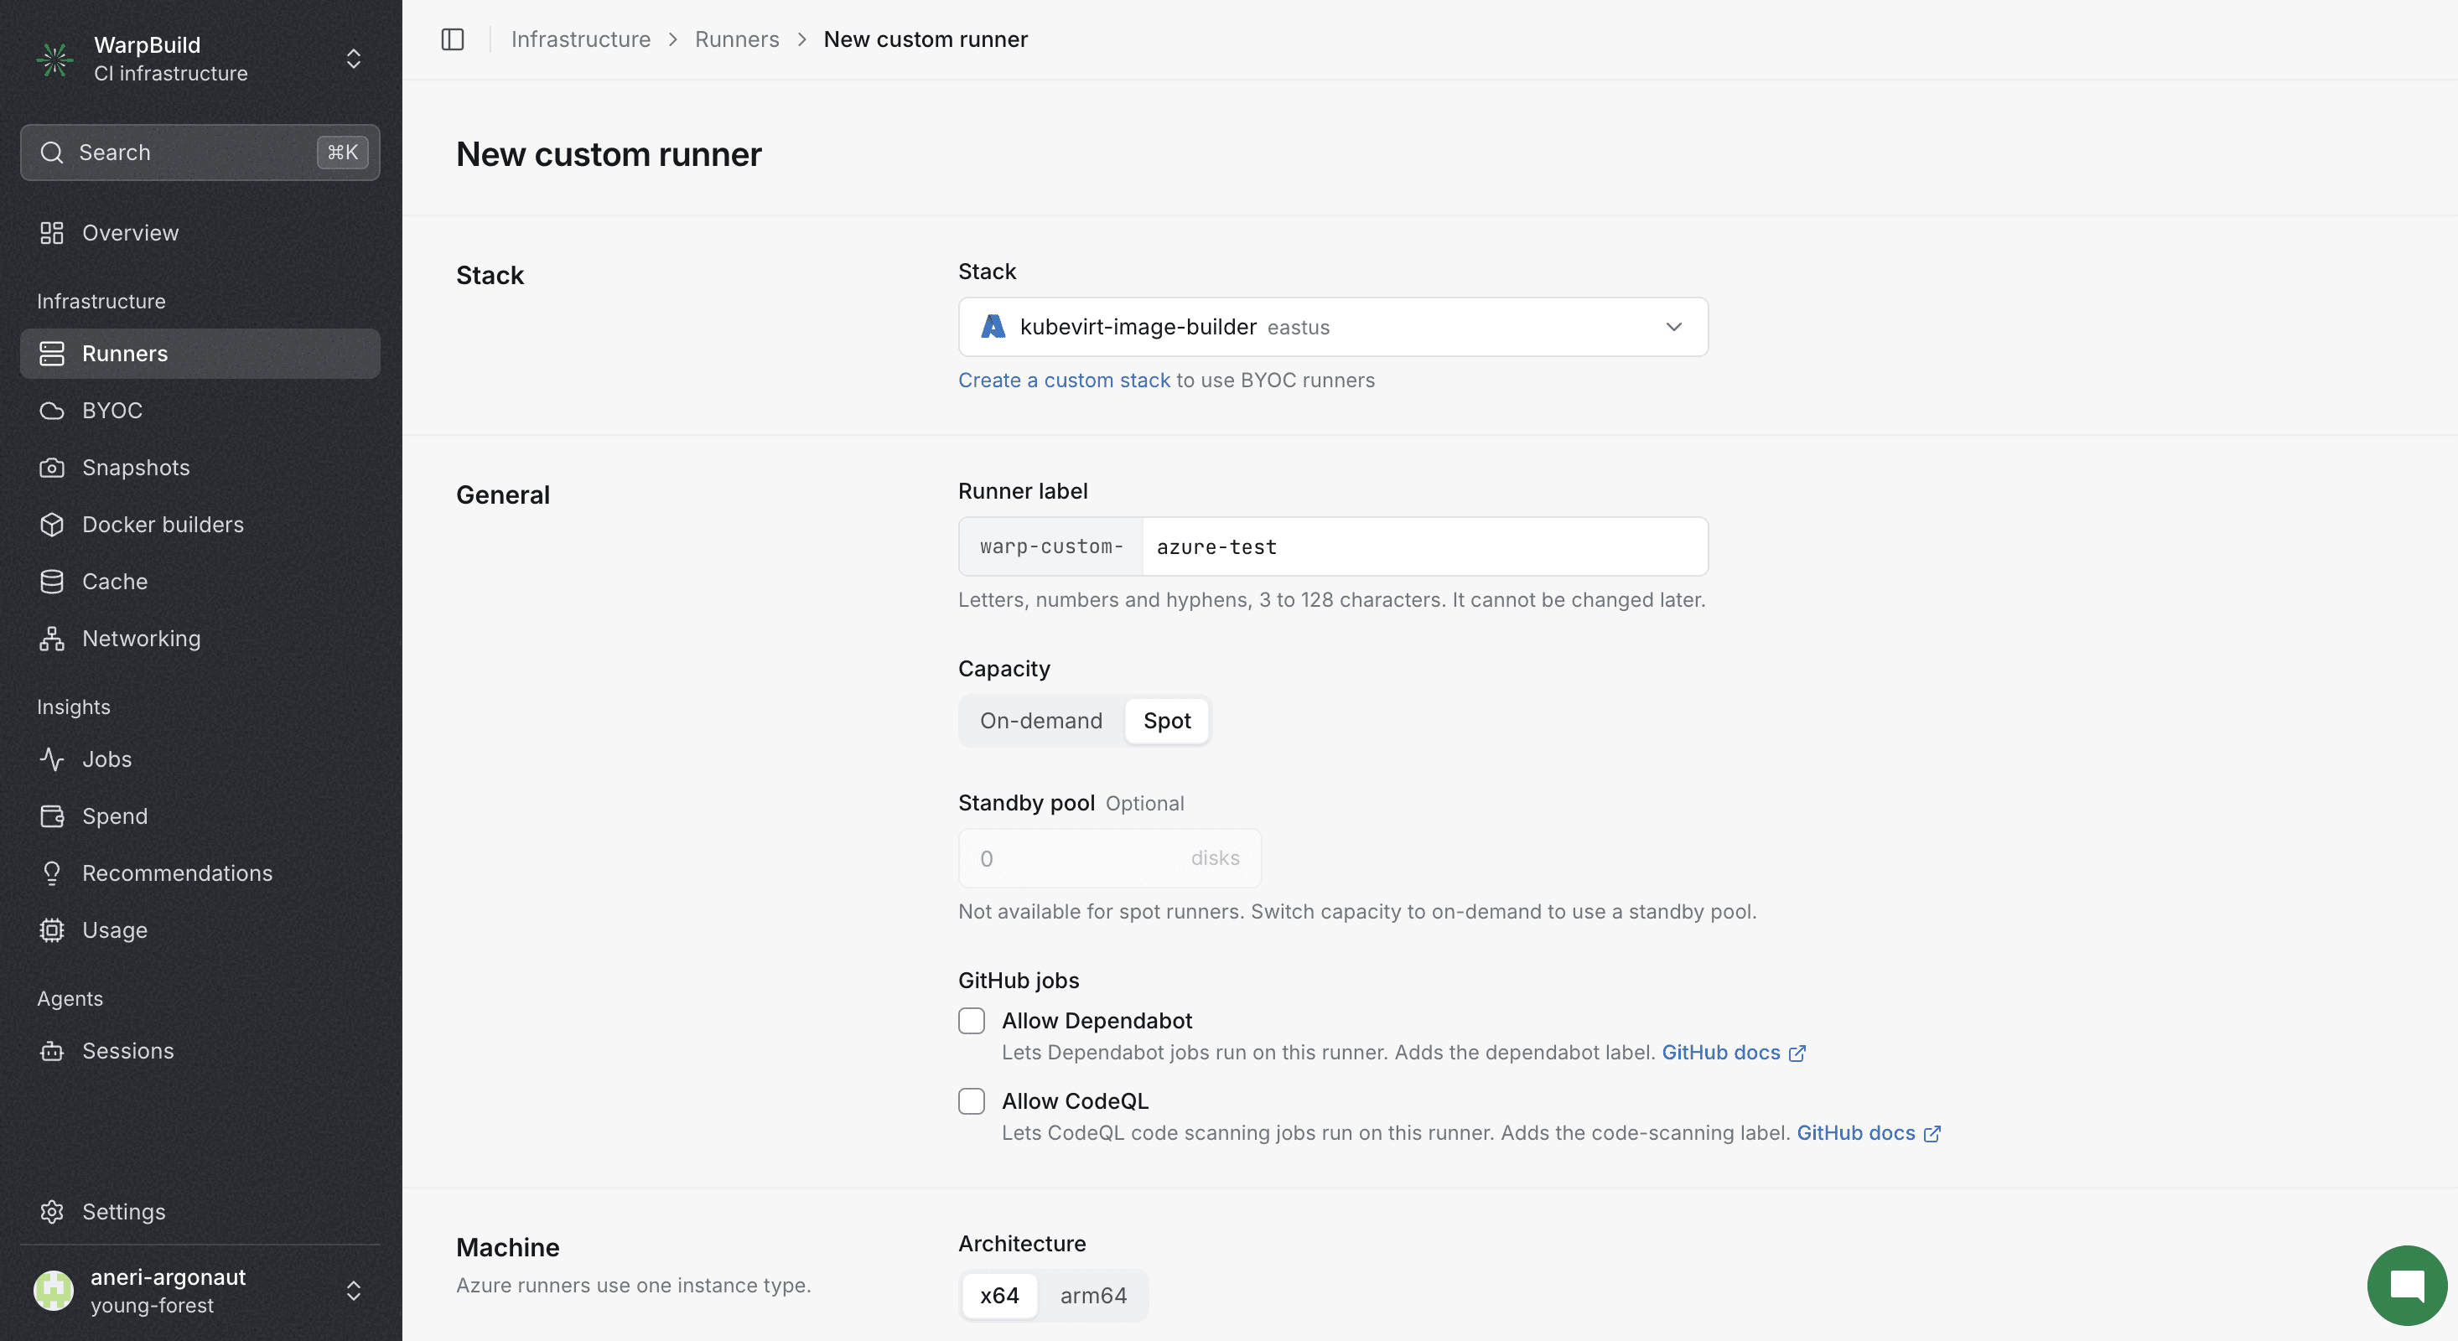The image size is (2458, 1341).
Task: Click the Standby pool disks field
Action: [x=1110, y=858]
